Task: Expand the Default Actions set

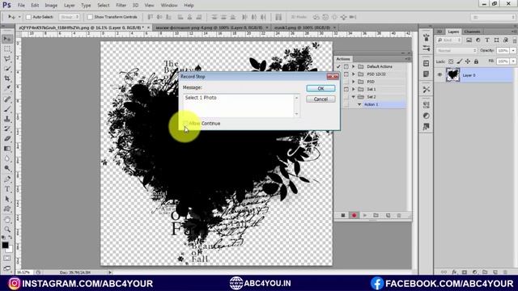Action: coord(354,66)
